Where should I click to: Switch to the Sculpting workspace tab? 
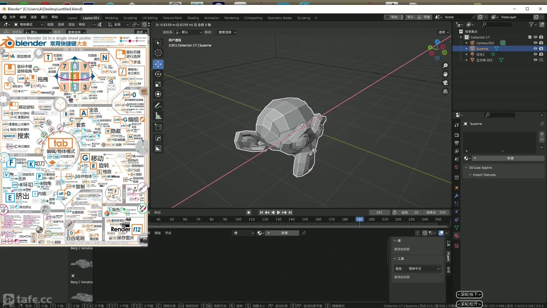pyautogui.click(x=130, y=18)
